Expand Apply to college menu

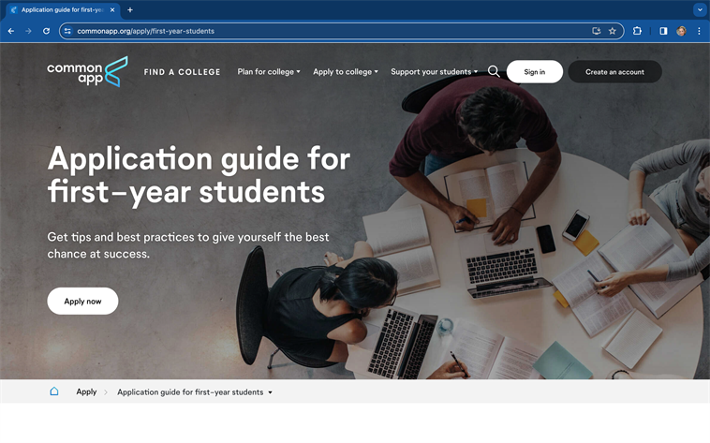(345, 72)
